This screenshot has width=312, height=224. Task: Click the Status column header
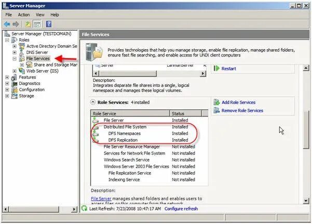click(x=186, y=114)
